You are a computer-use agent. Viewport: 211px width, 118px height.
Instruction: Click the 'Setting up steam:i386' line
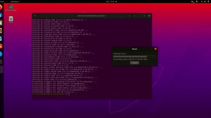tap(56, 80)
